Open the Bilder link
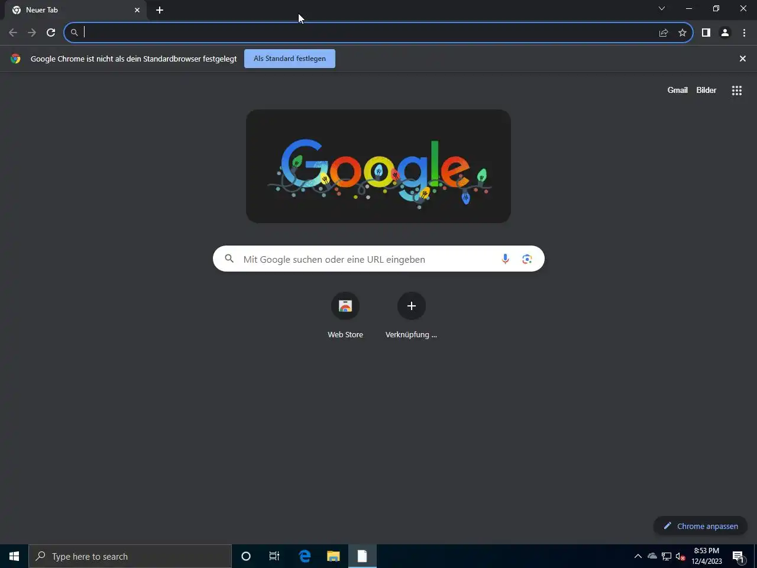The image size is (757, 568). point(706,90)
